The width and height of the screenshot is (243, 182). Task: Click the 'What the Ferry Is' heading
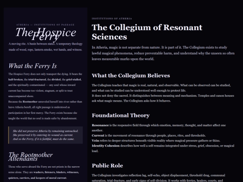point(32,66)
